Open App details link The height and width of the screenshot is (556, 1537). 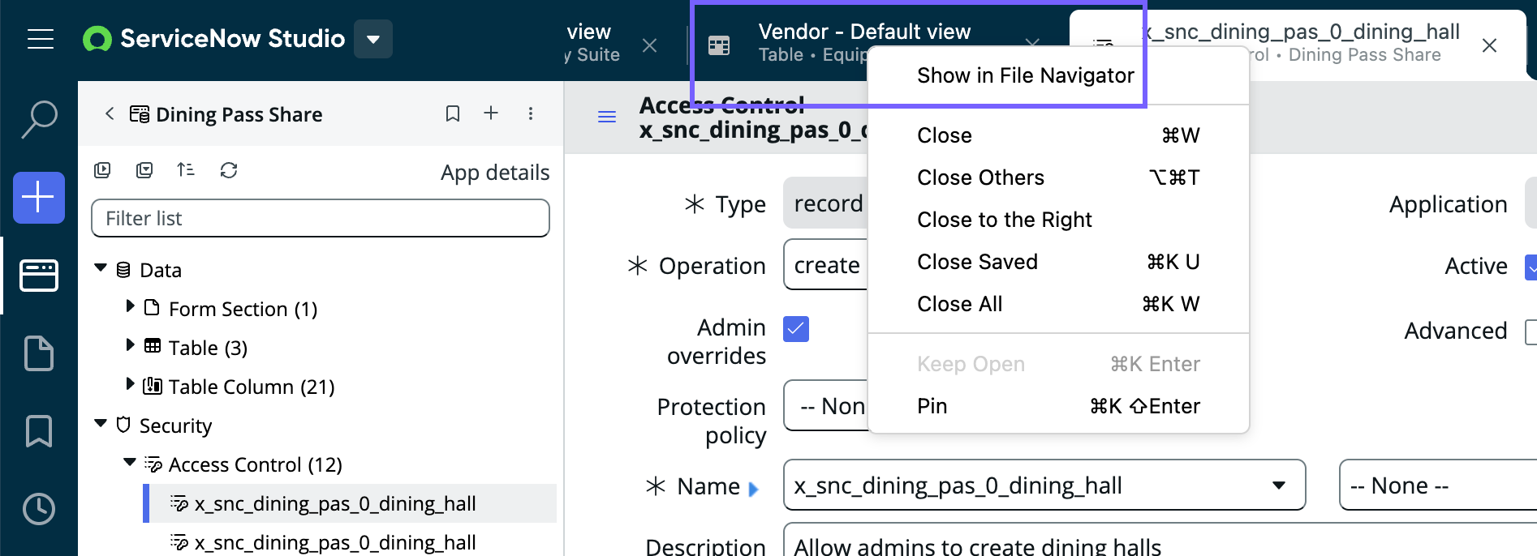pyautogui.click(x=495, y=173)
